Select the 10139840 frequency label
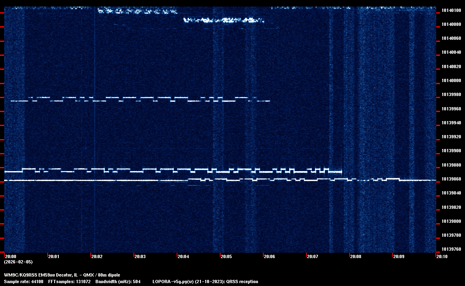This screenshot has height=286, width=465. pos(451,193)
